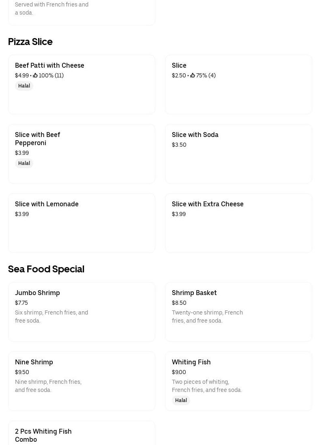Click thumbs-up rating icon on Slice item

coord(193,75)
